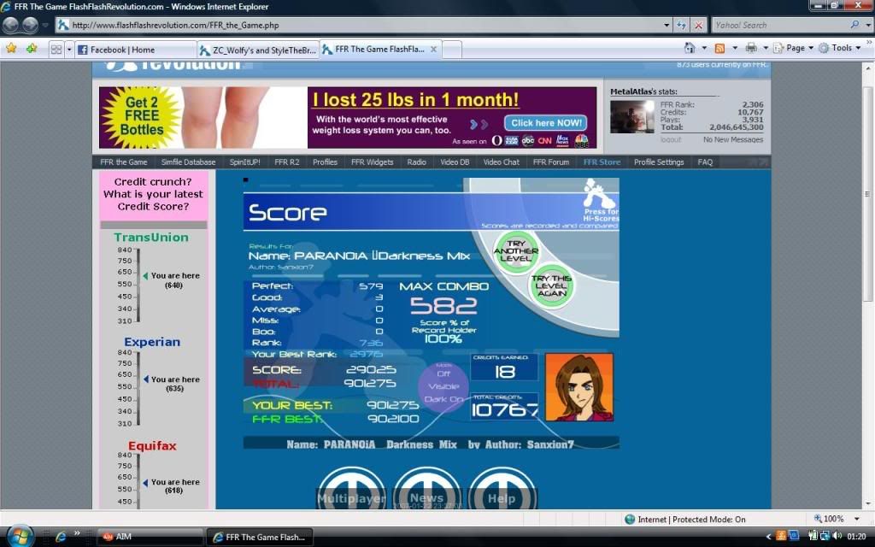Open Simfile Database in the site menu

pos(188,162)
